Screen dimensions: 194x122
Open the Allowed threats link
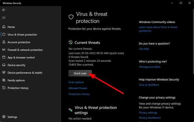point(78,88)
